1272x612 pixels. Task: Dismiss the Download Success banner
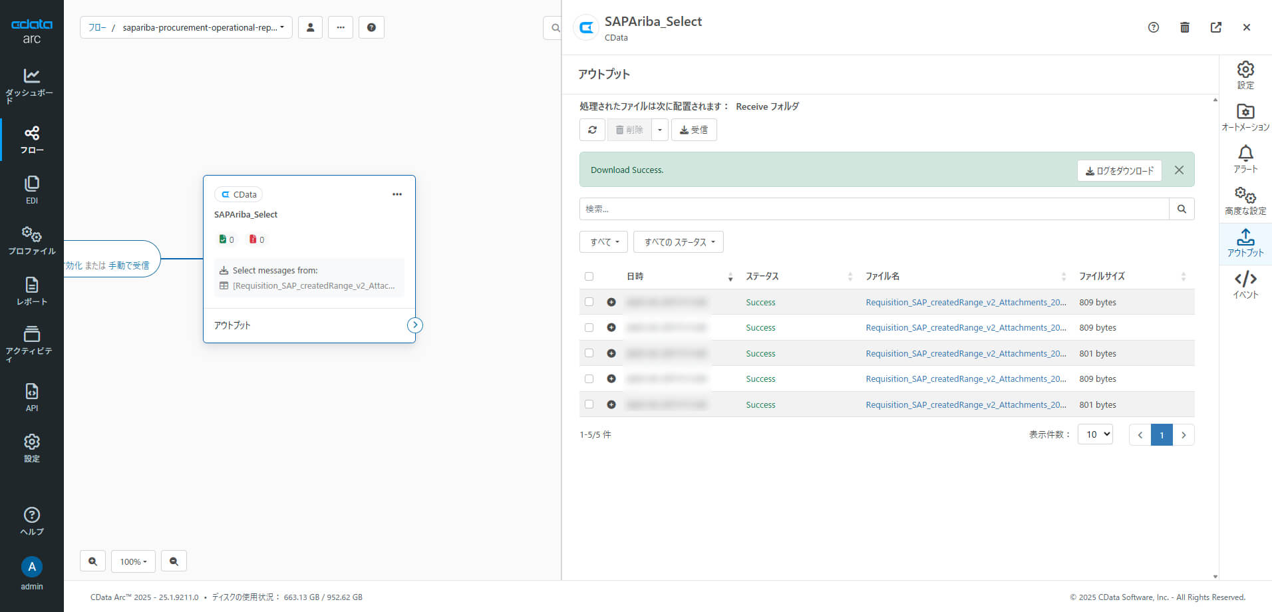[1179, 170]
